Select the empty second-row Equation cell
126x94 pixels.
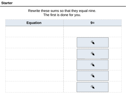tap(35, 43)
